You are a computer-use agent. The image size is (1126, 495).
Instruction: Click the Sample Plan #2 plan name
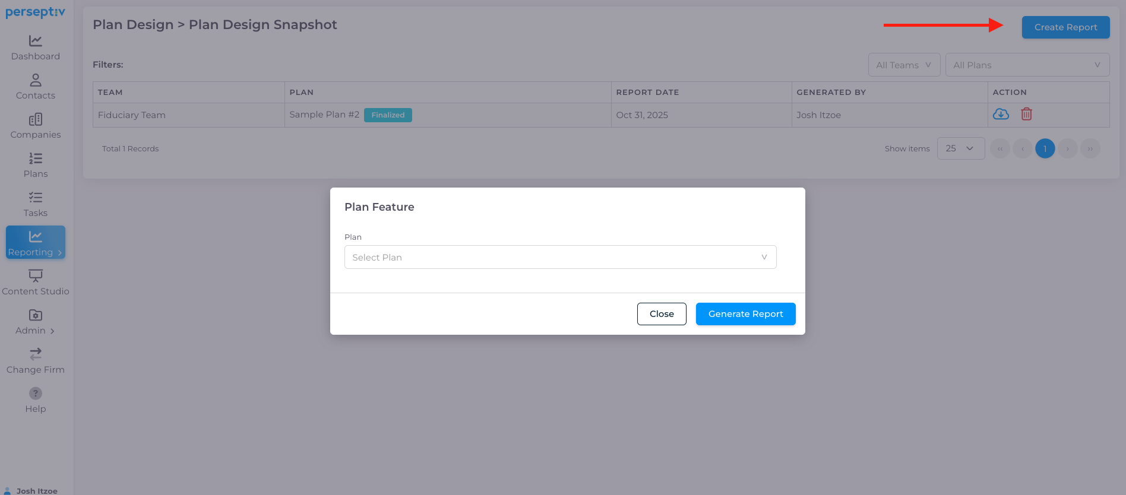tap(324, 115)
